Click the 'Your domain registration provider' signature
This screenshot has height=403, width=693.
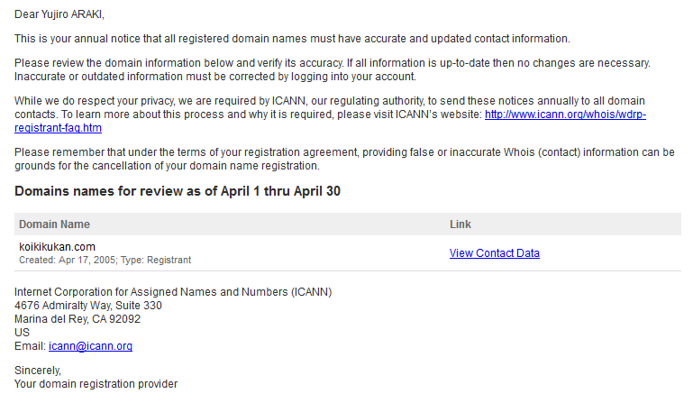[x=96, y=384]
